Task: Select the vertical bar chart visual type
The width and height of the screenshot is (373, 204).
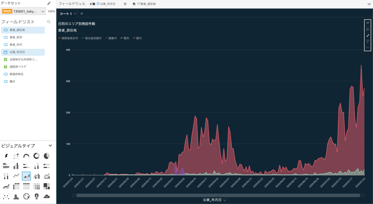Action: 16,166
